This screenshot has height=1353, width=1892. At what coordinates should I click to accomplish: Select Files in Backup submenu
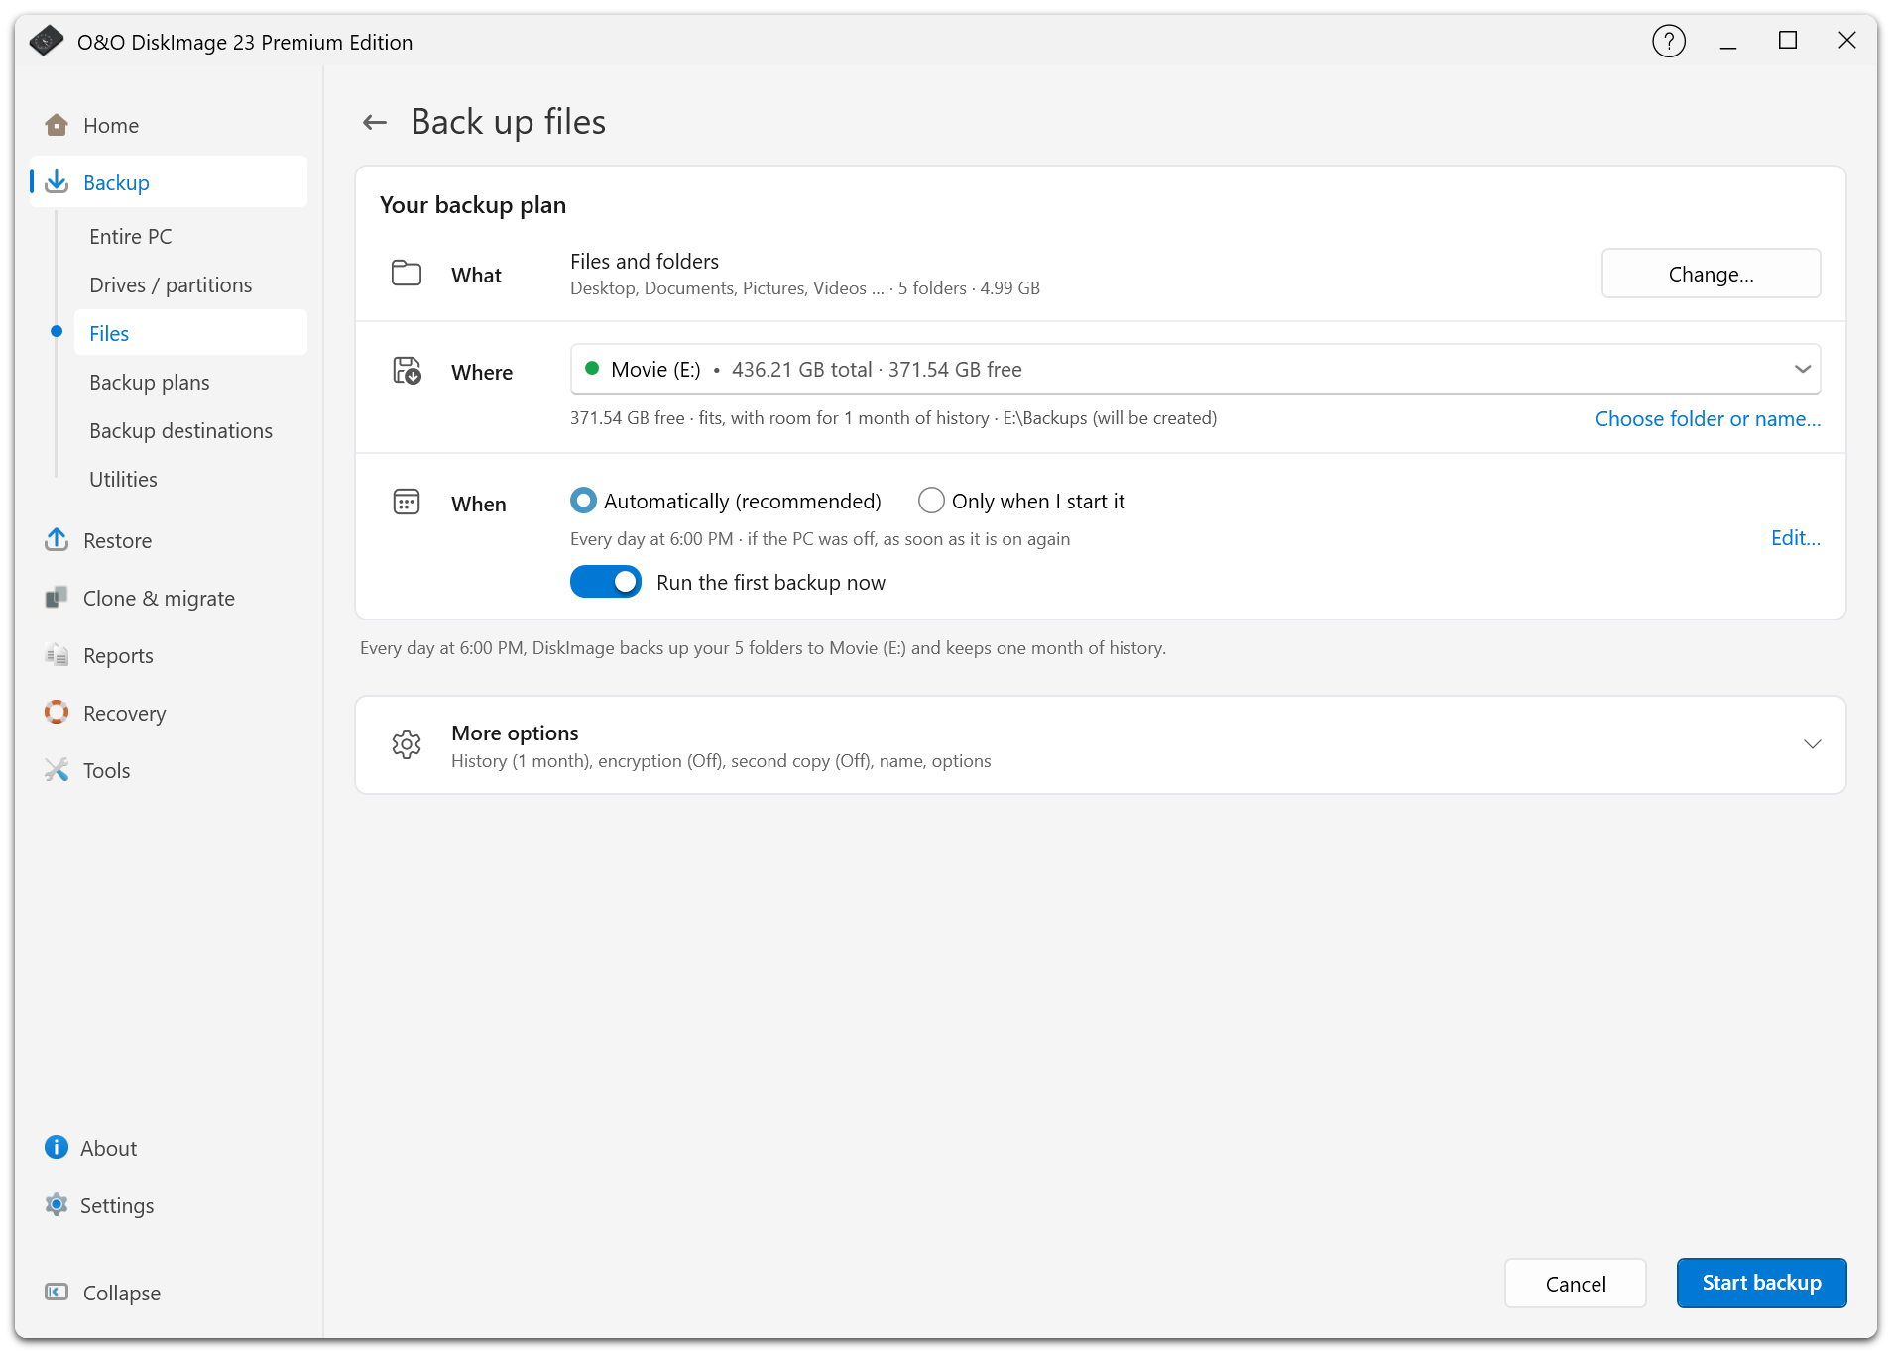coord(190,333)
